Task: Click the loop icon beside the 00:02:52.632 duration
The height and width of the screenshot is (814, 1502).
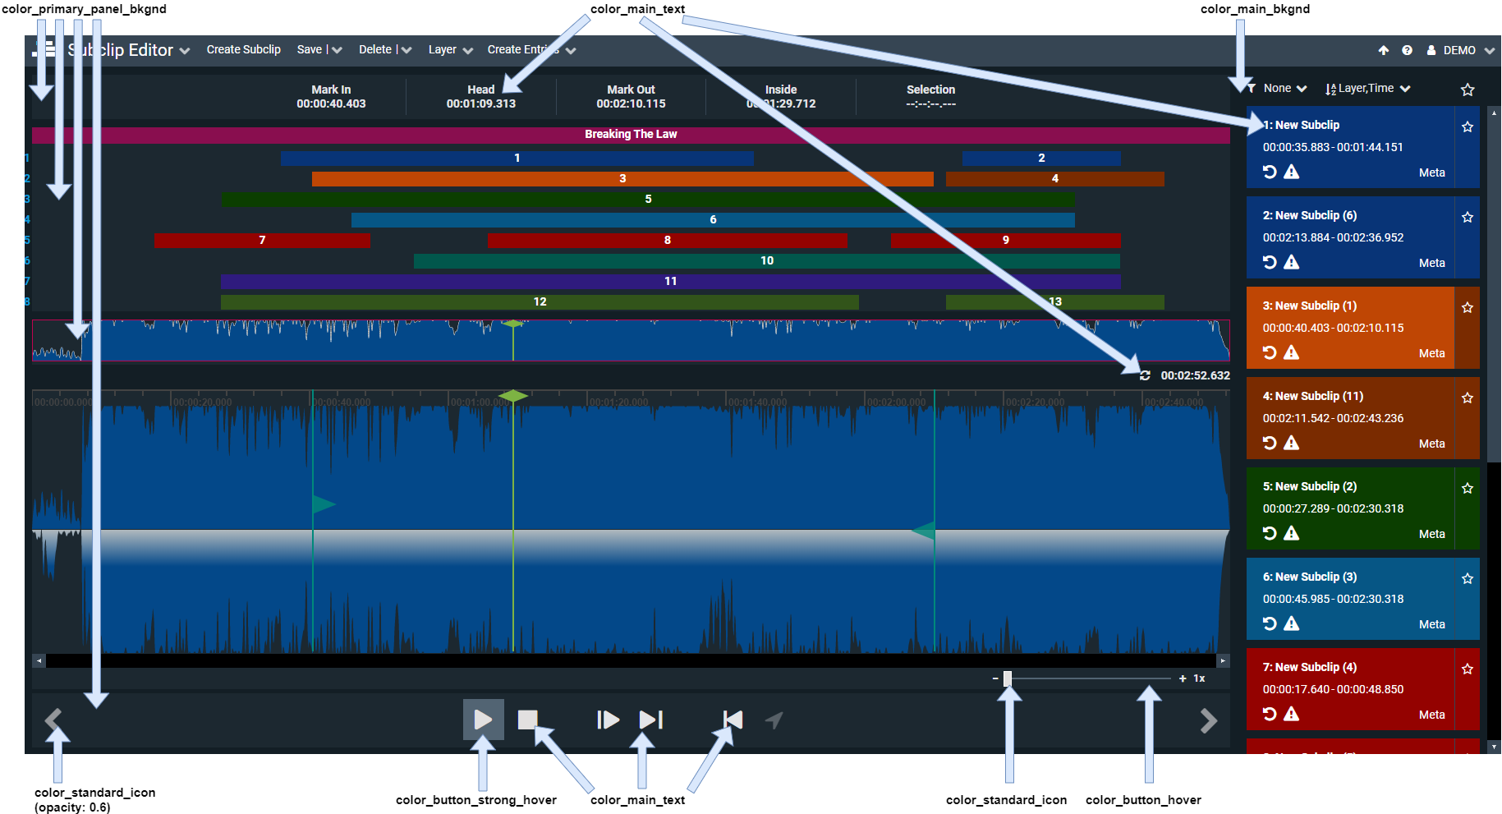Action: click(x=1145, y=375)
